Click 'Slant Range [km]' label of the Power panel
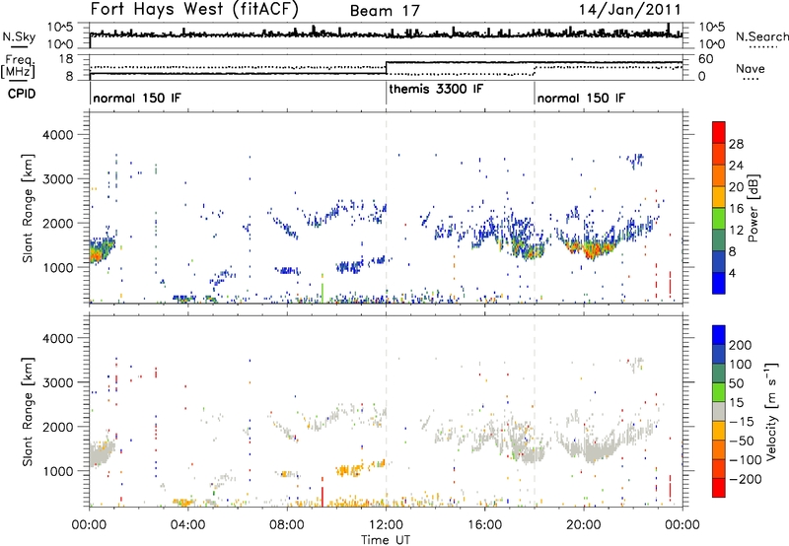 pyautogui.click(x=28, y=208)
